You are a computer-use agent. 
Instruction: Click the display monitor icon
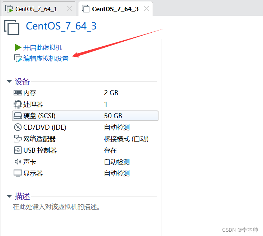click(x=18, y=173)
